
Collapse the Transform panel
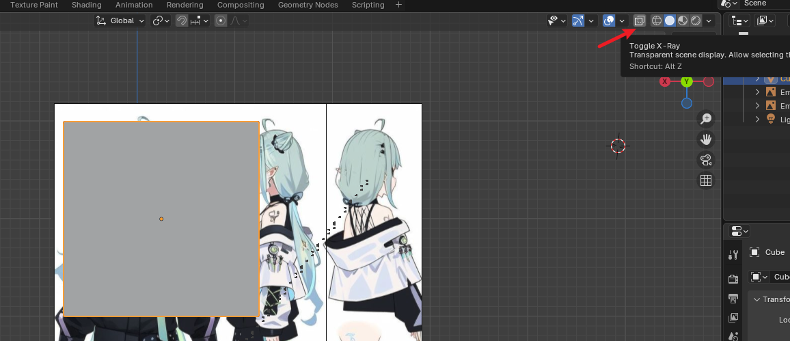[x=757, y=299]
